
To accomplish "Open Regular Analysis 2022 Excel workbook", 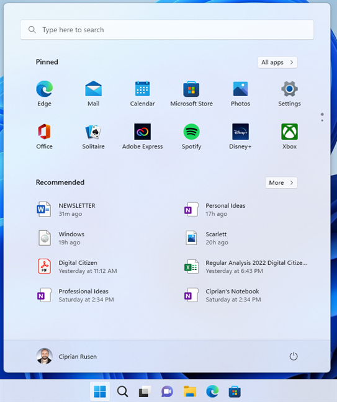I will 245,267.
